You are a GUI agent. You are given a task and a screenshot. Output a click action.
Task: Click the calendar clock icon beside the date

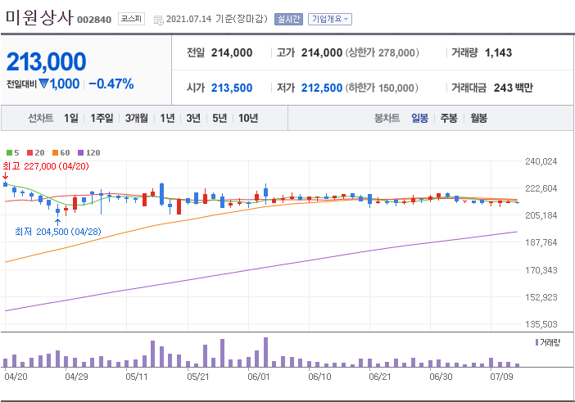(159, 20)
